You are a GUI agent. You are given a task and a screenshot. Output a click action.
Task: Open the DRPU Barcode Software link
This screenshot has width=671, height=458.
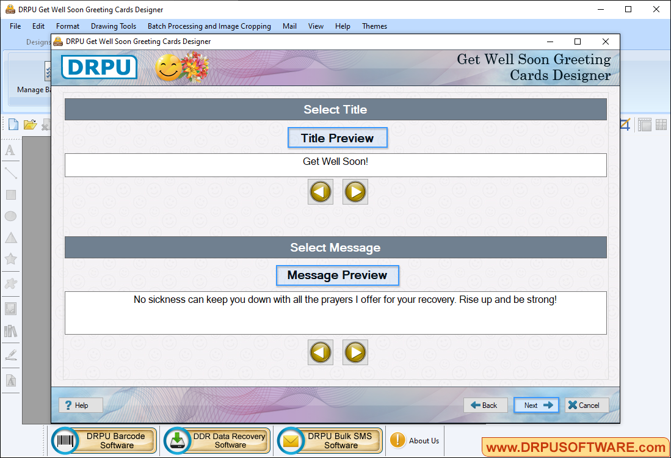[104, 440]
